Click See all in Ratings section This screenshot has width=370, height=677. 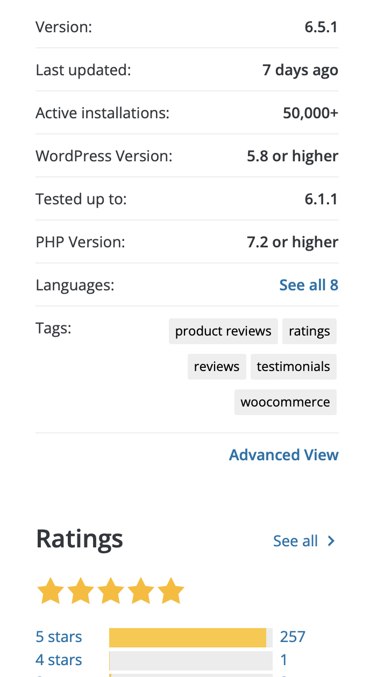[296, 541]
